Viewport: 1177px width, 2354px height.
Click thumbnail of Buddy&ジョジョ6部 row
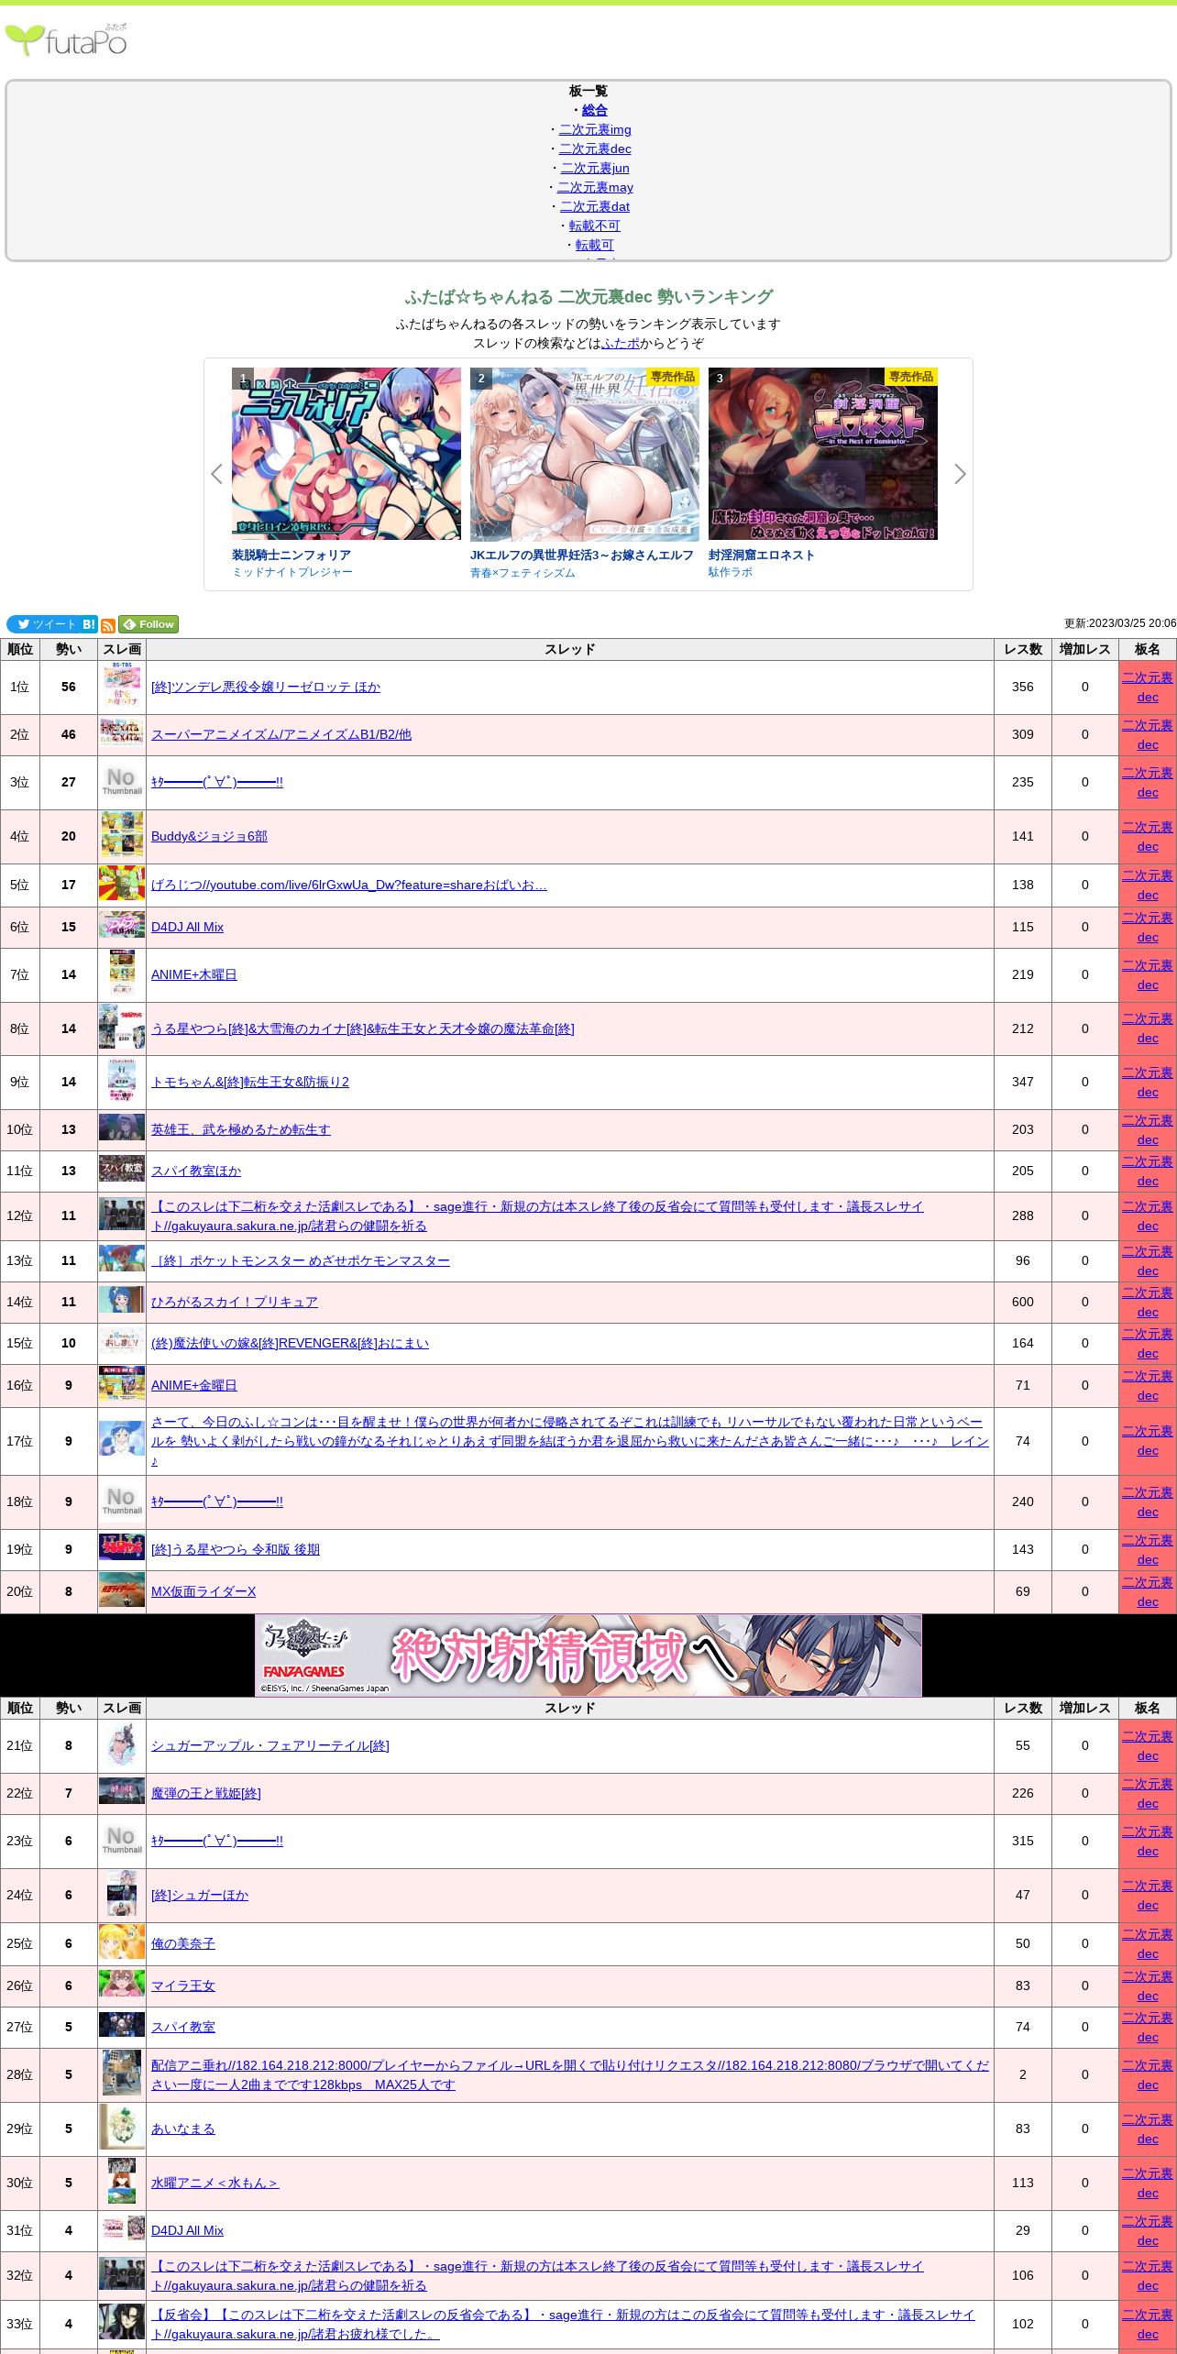pos(122,836)
